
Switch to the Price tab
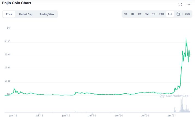(x=9, y=14)
